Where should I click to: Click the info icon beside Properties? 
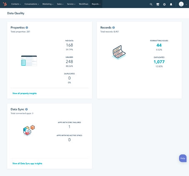click(x=27, y=27)
